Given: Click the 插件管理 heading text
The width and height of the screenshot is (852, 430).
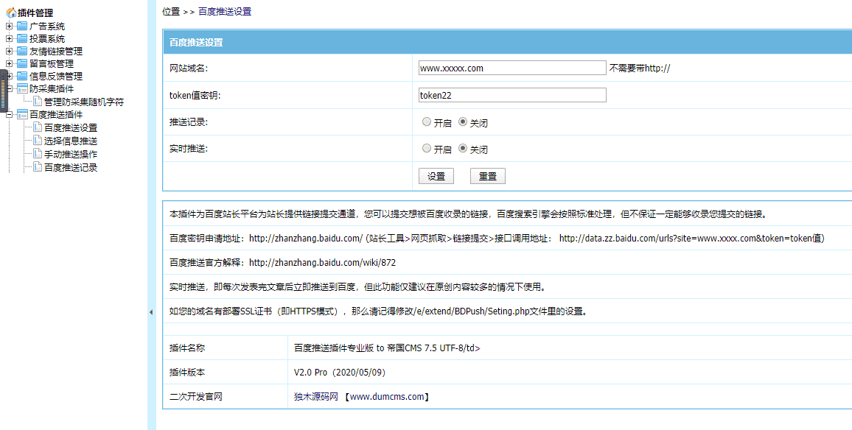Looking at the screenshot, I should [35, 13].
